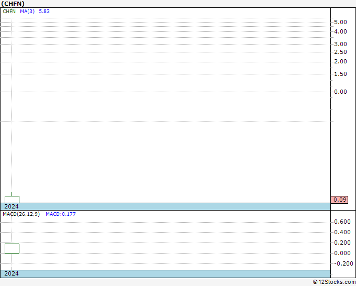Select the CHFN legend label
The height and width of the screenshot is (286, 356).
tap(9, 12)
